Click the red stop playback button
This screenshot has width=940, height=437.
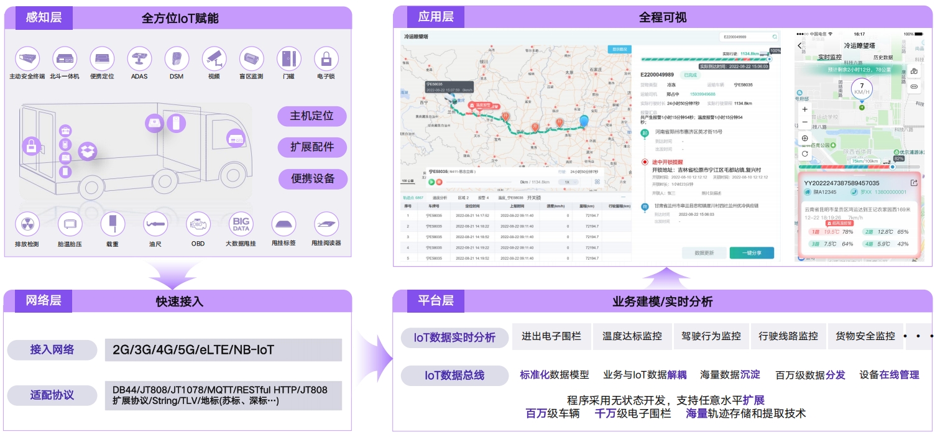439,182
